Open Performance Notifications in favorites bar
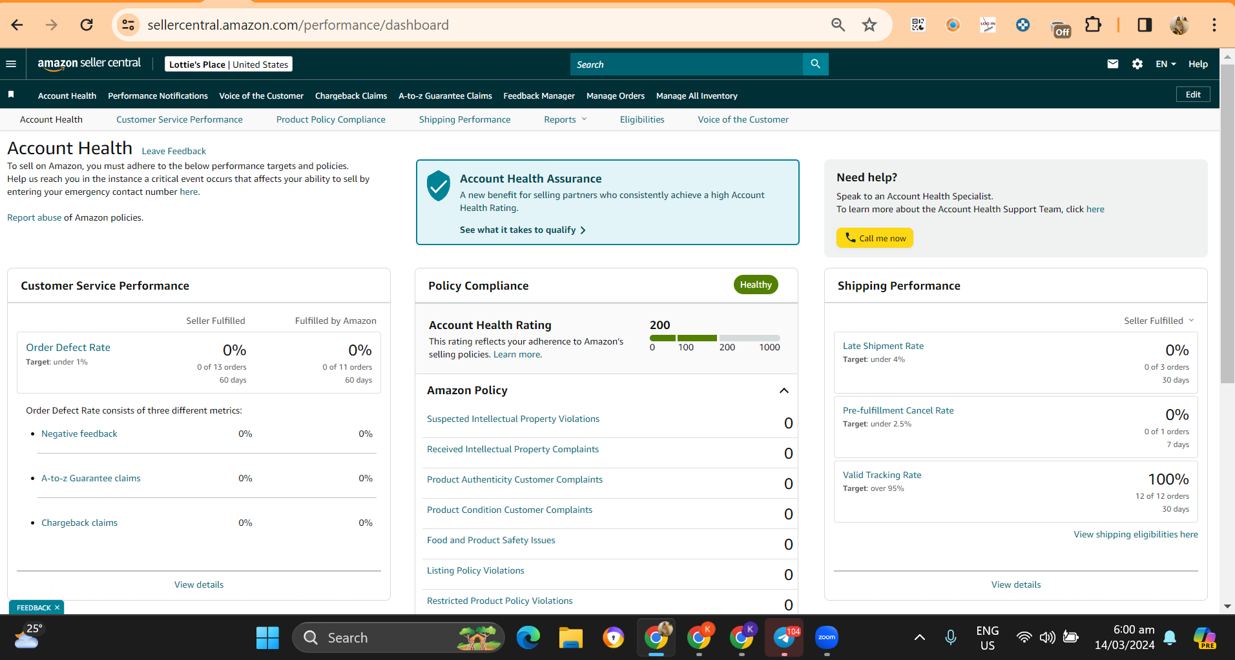Viewport: 1235px width, 660px height. tap(158, 95)
